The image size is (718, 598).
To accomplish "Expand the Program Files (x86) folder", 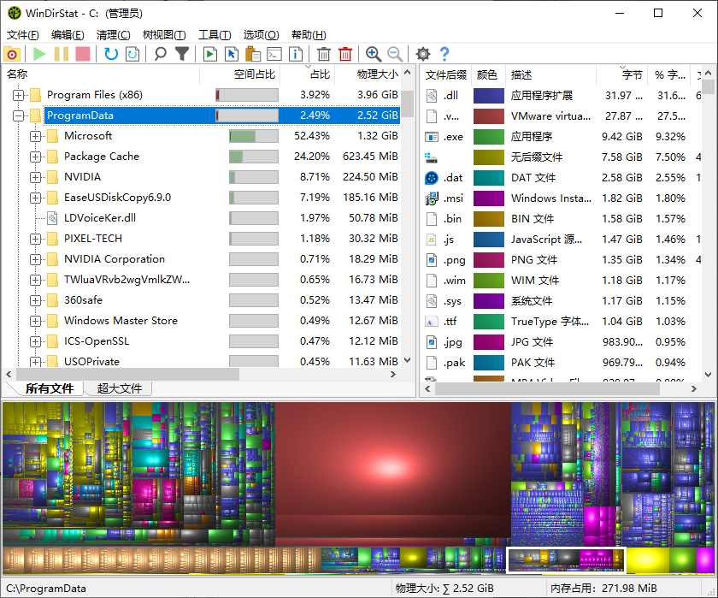I will 18,95.
